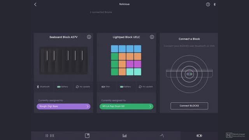The width and height of the screenshot is (249, 140).
Task: Open the square pad view tab in bottom bar
Action: pyautogui.click(x=87, y=136)
